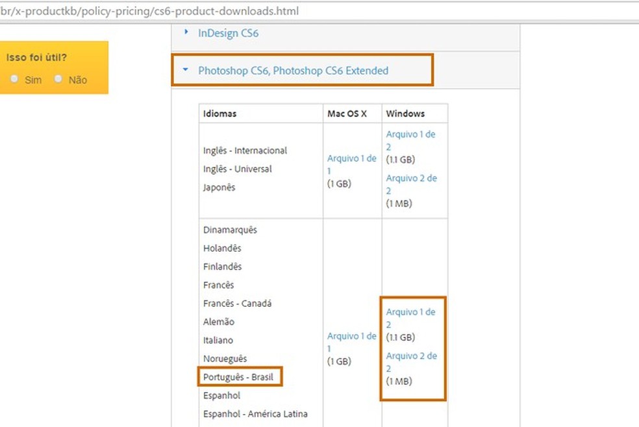639x427 pixels.
Task: Click the (1.1 GB) size in Inglês row
Action: pyautogui.click(x=400, y=160)
